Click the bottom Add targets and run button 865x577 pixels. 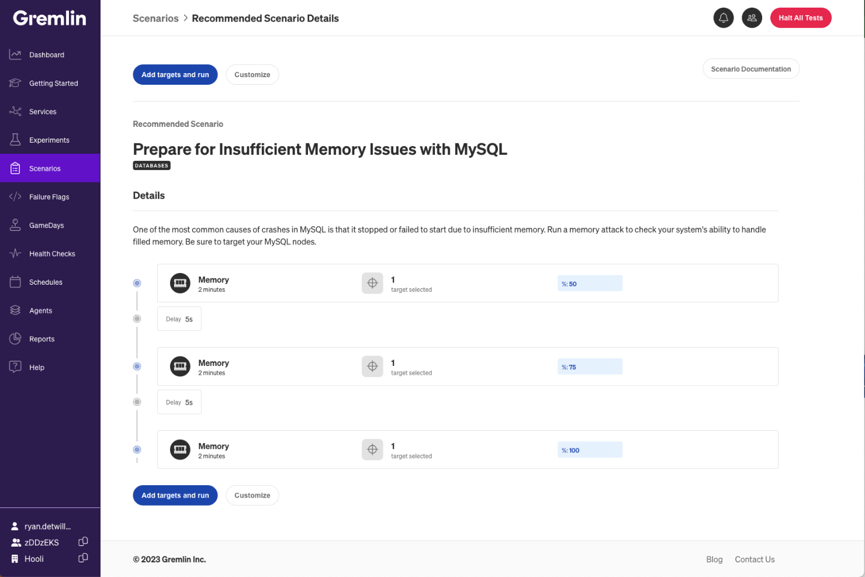175,495
